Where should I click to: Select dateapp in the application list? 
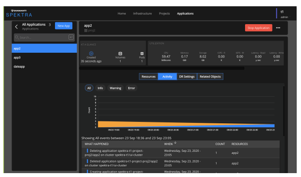pyautogui.click(x=44, y=66)
